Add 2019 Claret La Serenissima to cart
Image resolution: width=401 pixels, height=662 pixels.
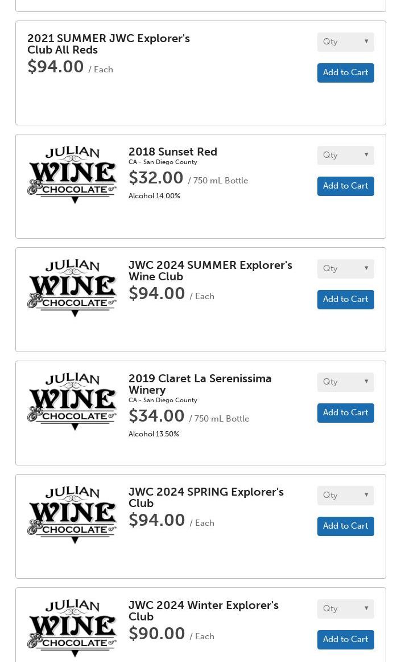click(345, 413)
